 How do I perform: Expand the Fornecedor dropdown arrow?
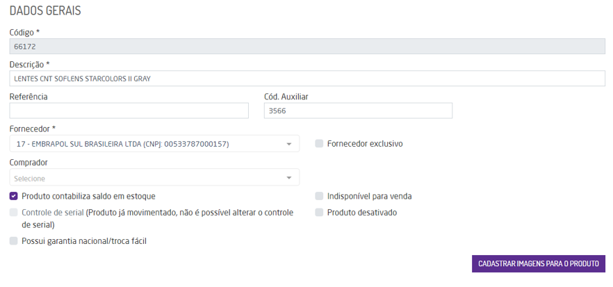click(x=289, y=145)
